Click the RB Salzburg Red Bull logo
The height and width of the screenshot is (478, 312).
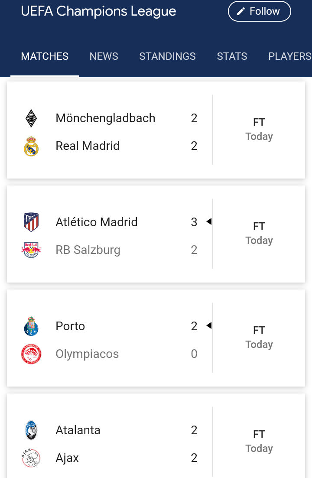tap(31, 250)
